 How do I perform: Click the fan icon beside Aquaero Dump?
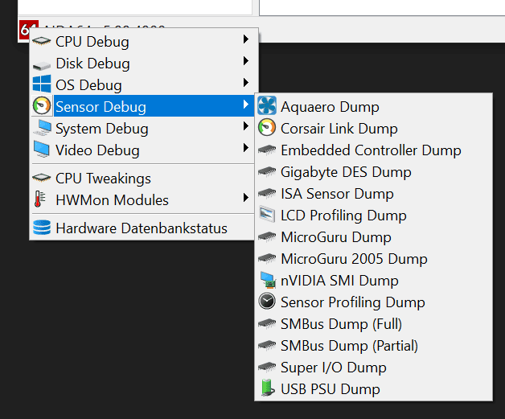pyautogui.click(x=267, y=105)
